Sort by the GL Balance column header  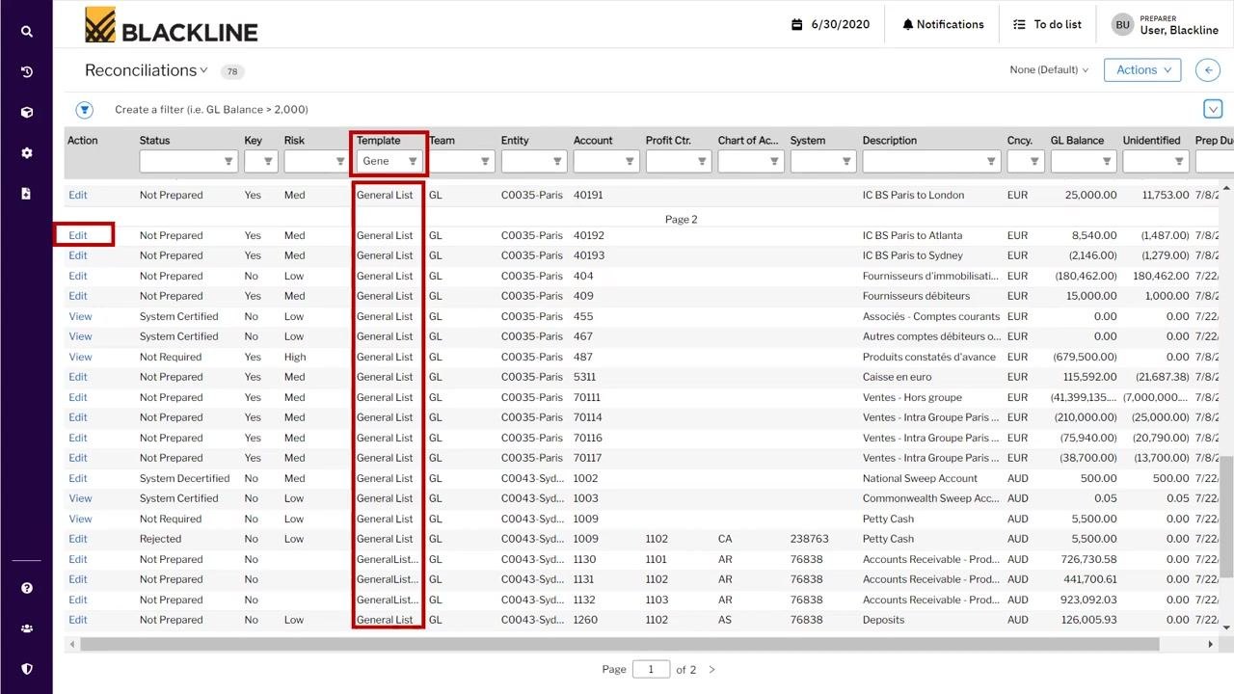[x=1077, y=140]
